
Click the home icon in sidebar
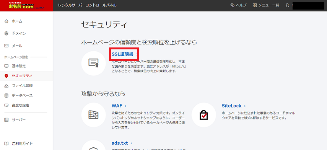7,21
